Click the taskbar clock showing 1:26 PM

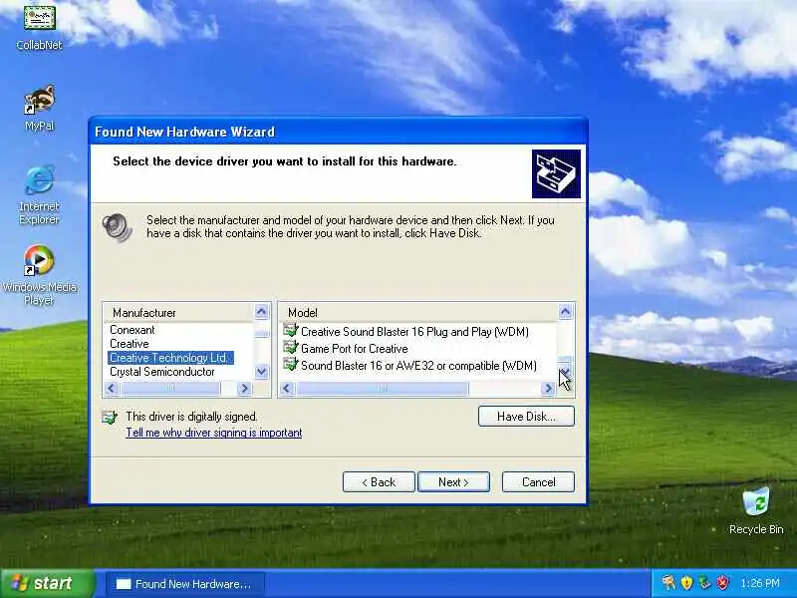(x=760, y=583)
